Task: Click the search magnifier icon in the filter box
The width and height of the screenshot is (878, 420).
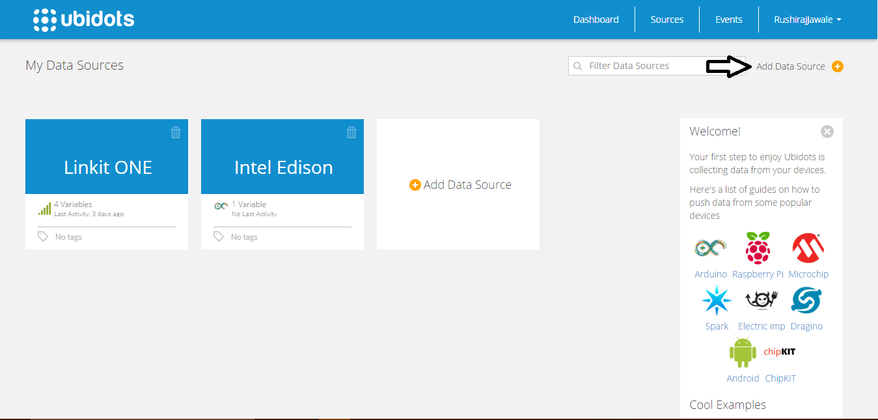Action: click(x=577, y=66)
